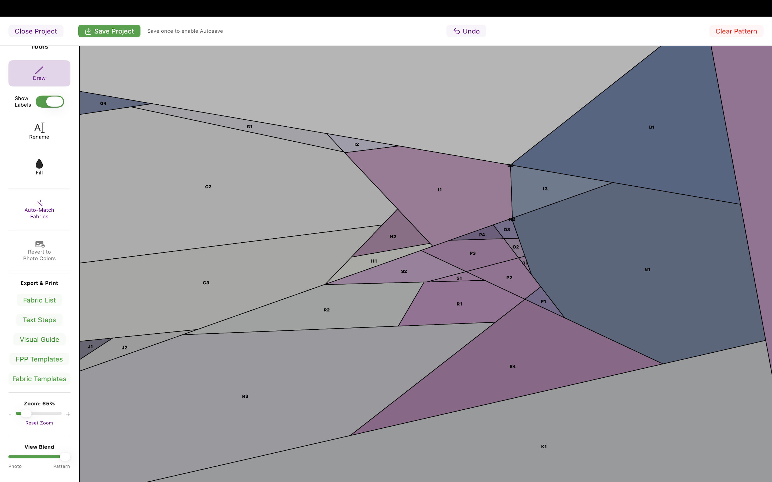The width and height of the screenshot is (772, 482).
Task: Open Fabric Templates export
Action: click(39, 379)
